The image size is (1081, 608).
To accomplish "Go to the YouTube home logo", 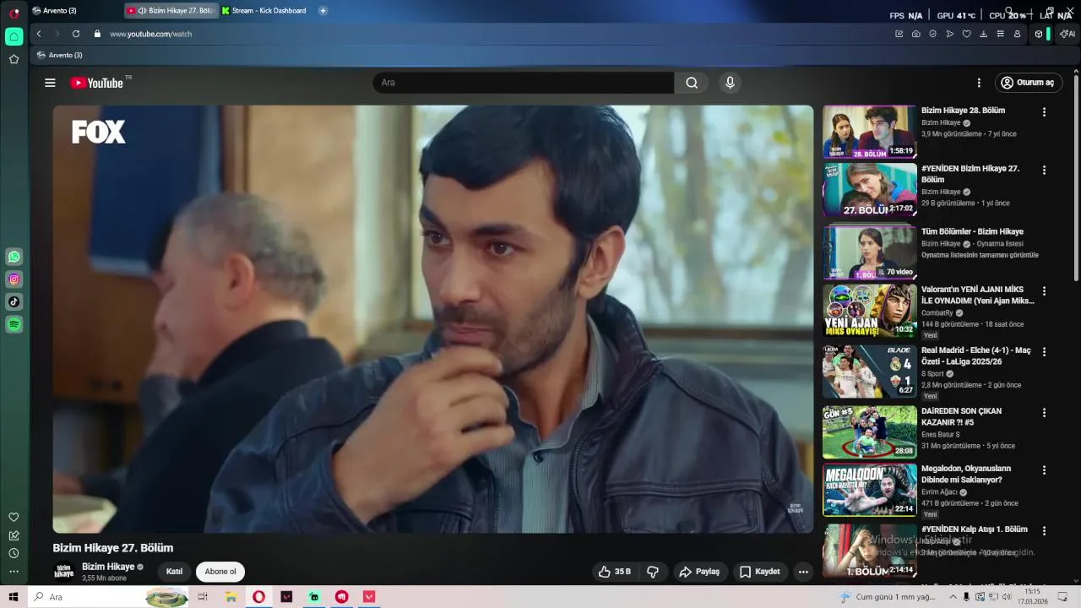I will coord(97,83).
